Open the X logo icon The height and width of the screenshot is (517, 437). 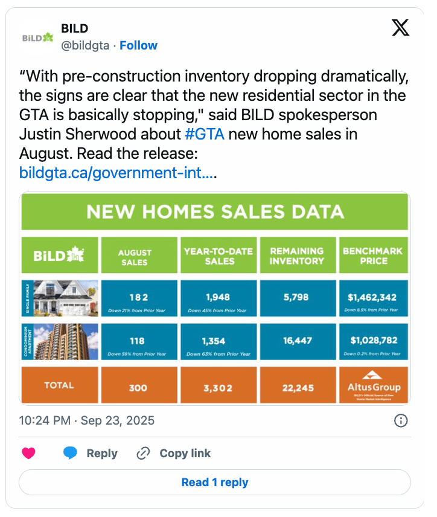point(400,27)
